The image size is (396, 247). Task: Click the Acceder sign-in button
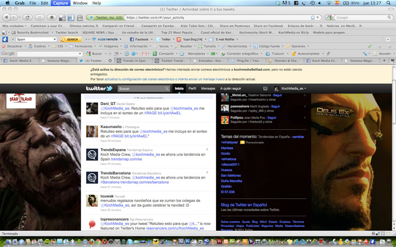point(383,54)
